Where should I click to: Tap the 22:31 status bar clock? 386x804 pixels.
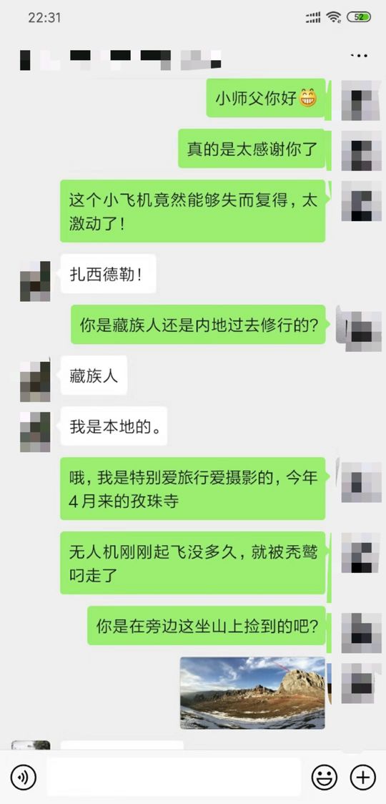44,17
